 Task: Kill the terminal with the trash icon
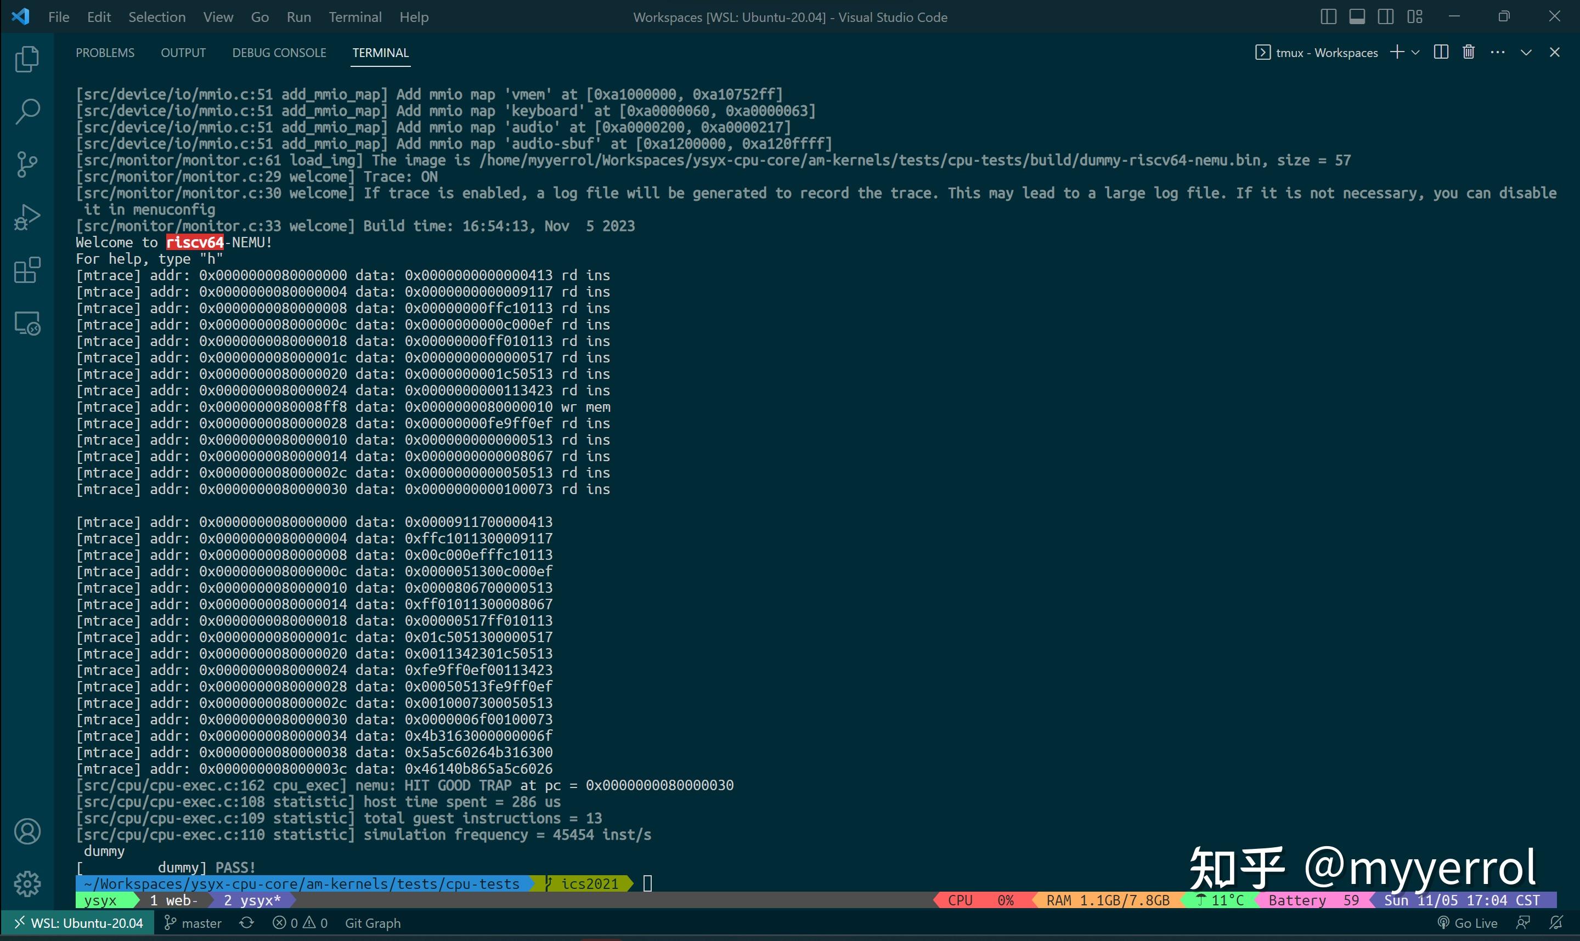point(1469,52)
